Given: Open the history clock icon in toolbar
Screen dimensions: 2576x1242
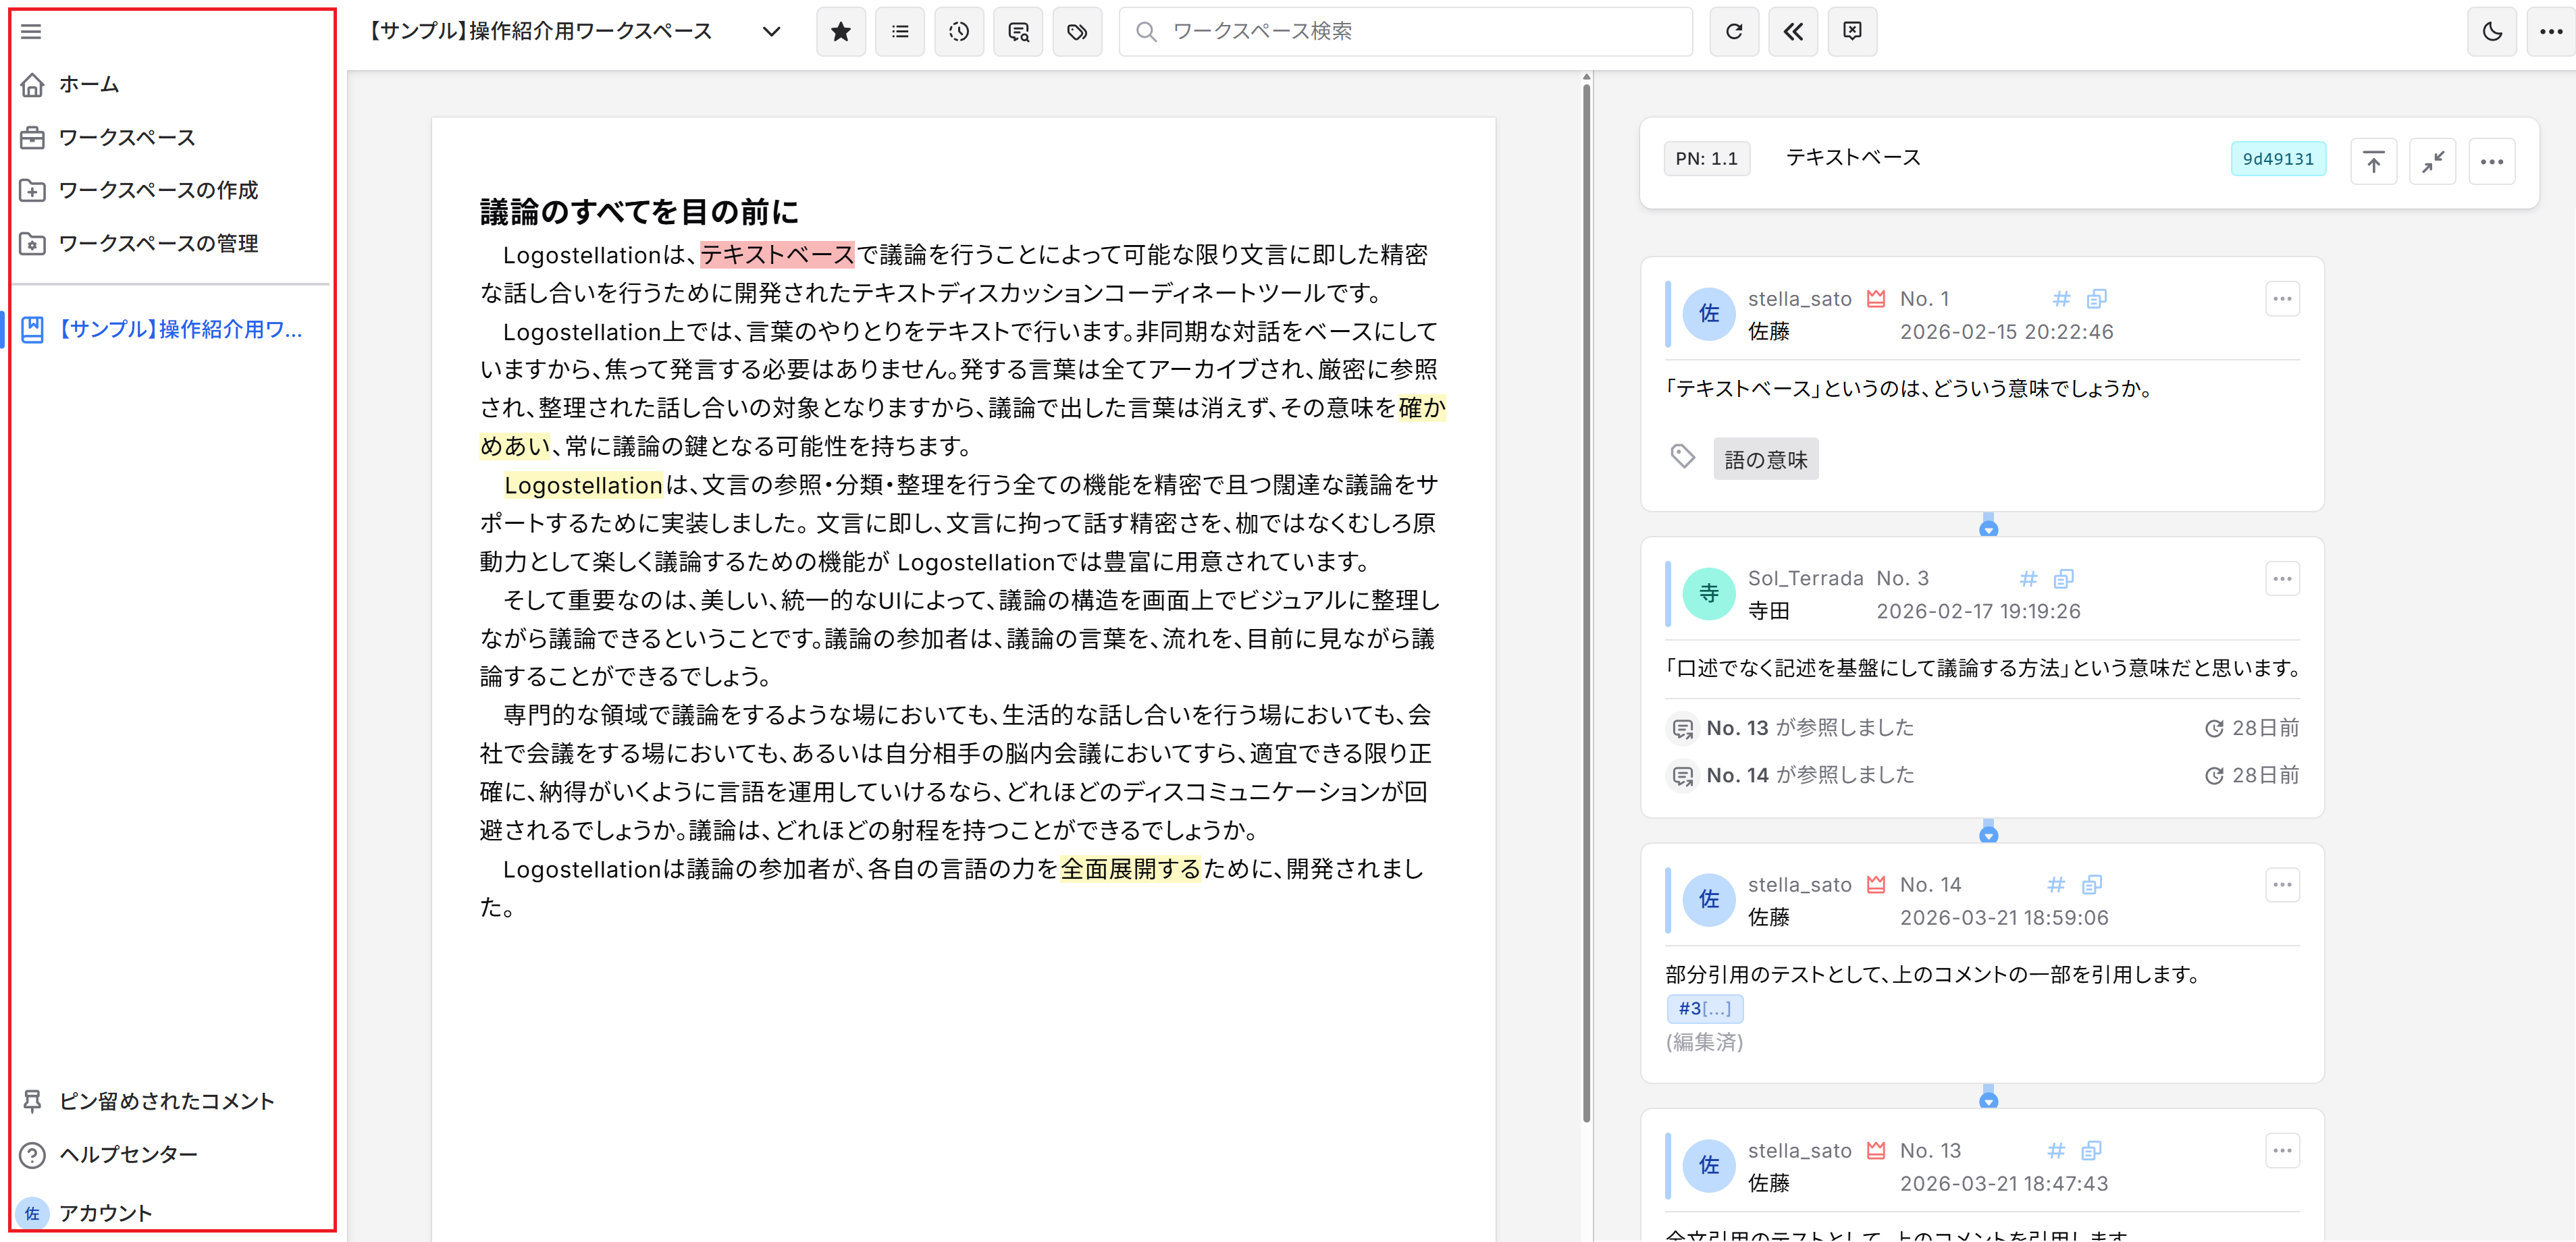Looking at the screenshot, I should (x=959, y=32).
